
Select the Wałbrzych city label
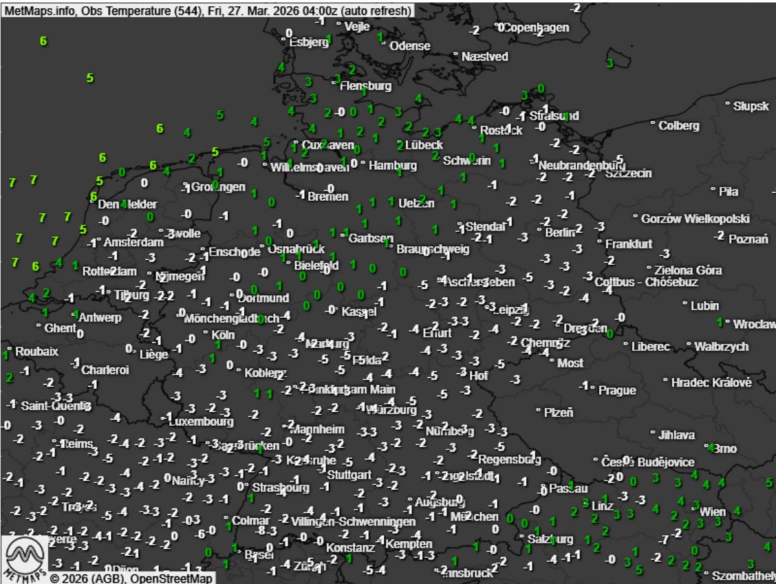[722, 347]
